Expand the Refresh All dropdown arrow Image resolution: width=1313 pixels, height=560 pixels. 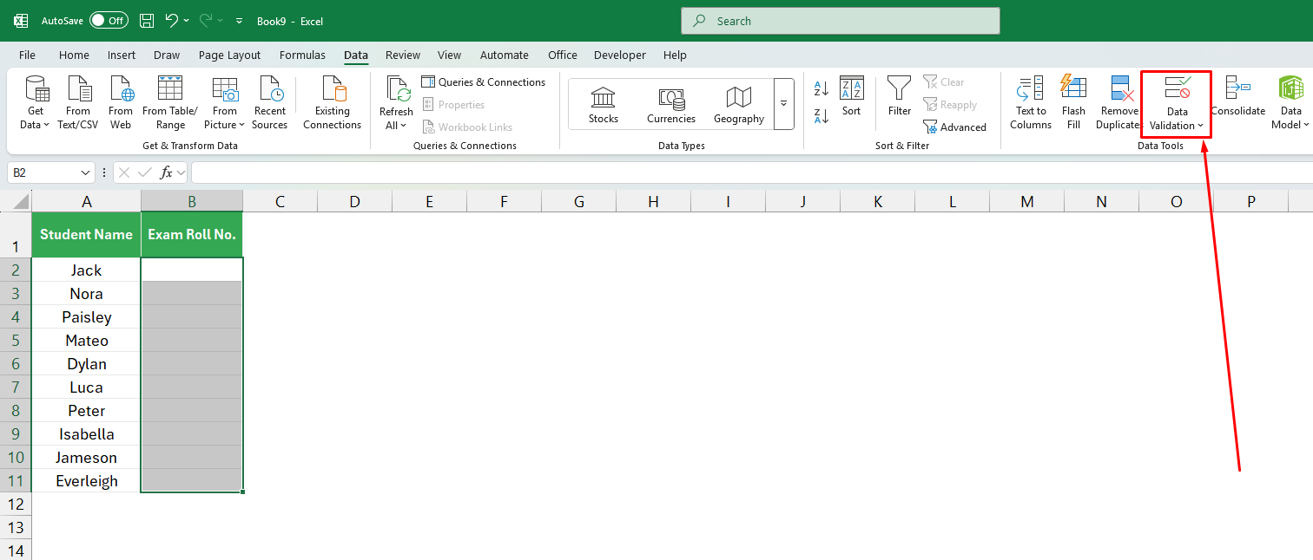click(404, 127)
